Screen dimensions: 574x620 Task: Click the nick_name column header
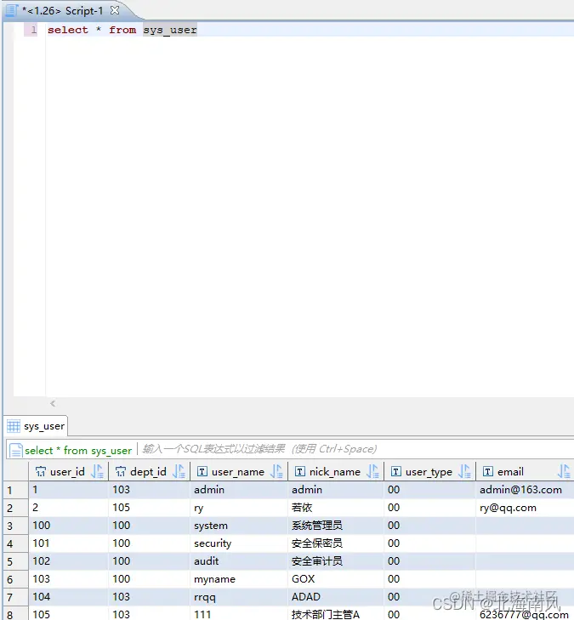tap(336, 471)
